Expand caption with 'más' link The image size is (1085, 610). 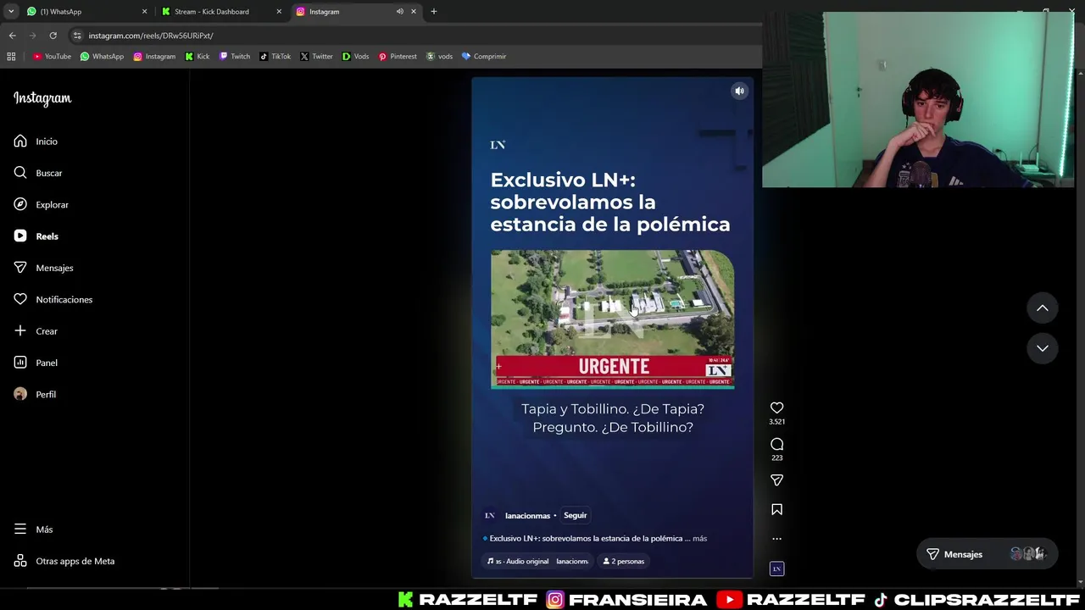(x=699, y=538)
